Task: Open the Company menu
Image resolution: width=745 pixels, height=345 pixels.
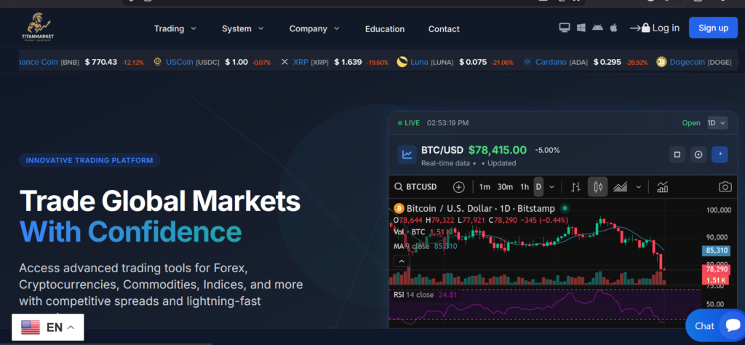Action: click(314, 28)
